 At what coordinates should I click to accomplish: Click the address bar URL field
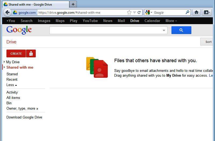point(82,13)
